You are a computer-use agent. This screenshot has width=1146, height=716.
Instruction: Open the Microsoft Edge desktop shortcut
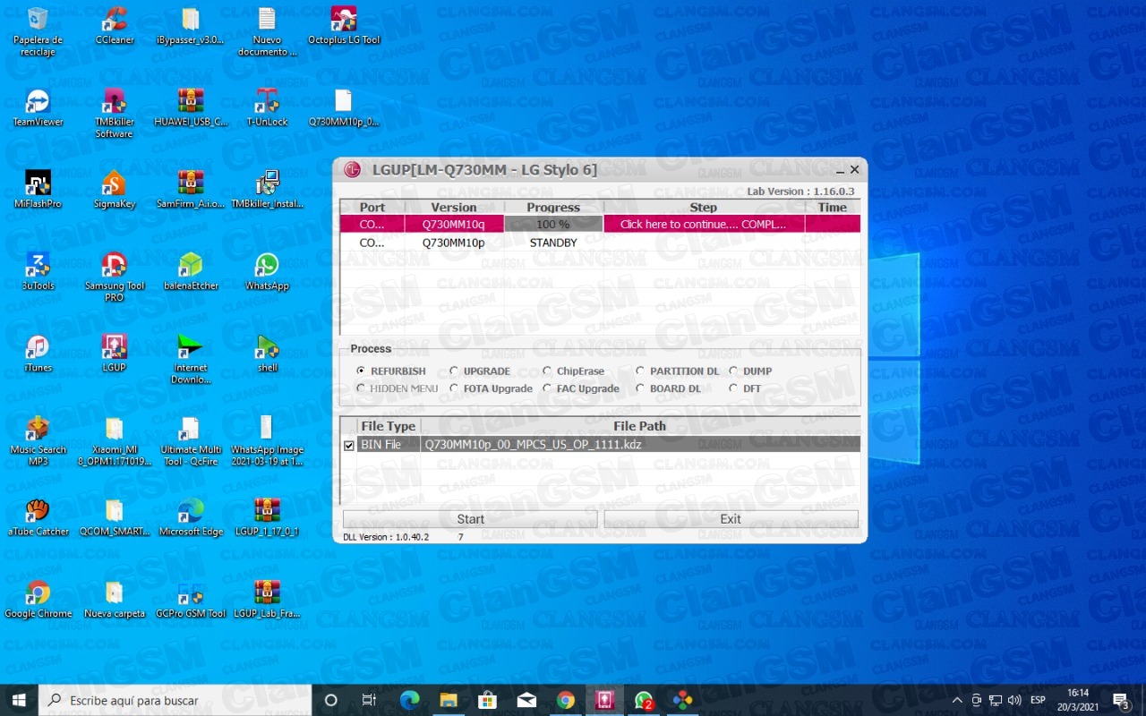coord(191,517)
